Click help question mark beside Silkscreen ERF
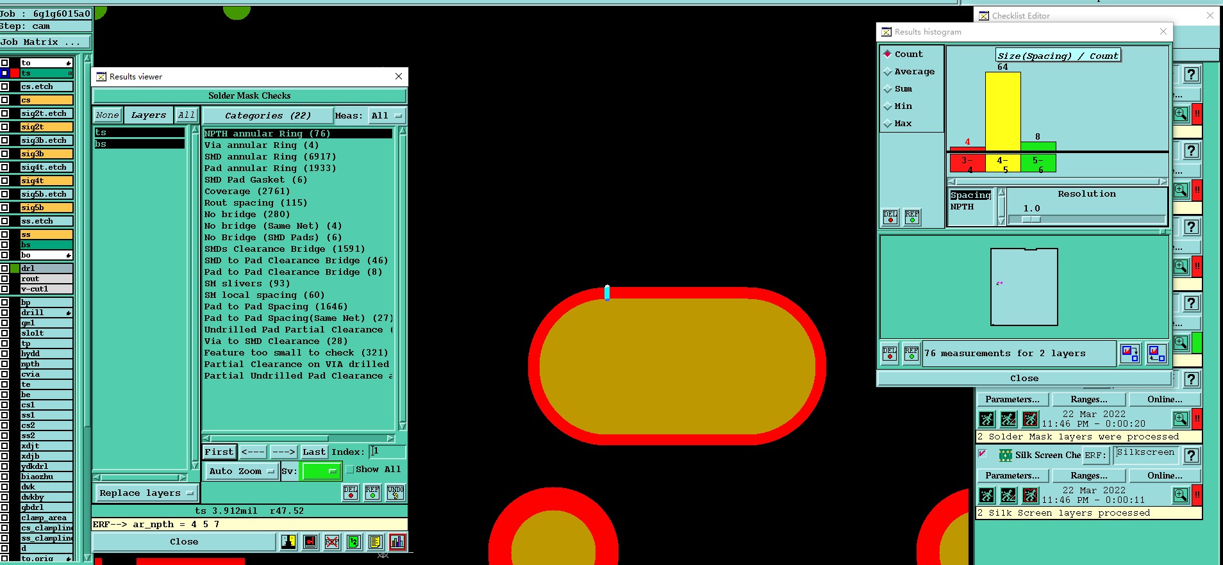Viewport: 1223px width, 565px height. [1192, 455]
